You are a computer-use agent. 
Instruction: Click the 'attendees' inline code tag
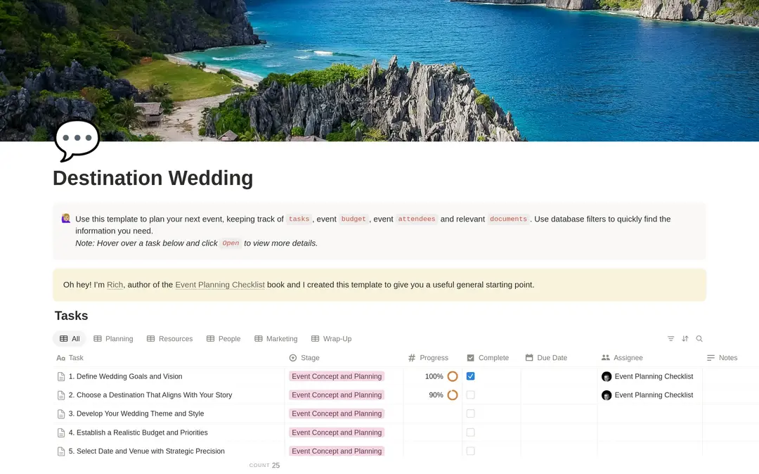tap(416, 219)
